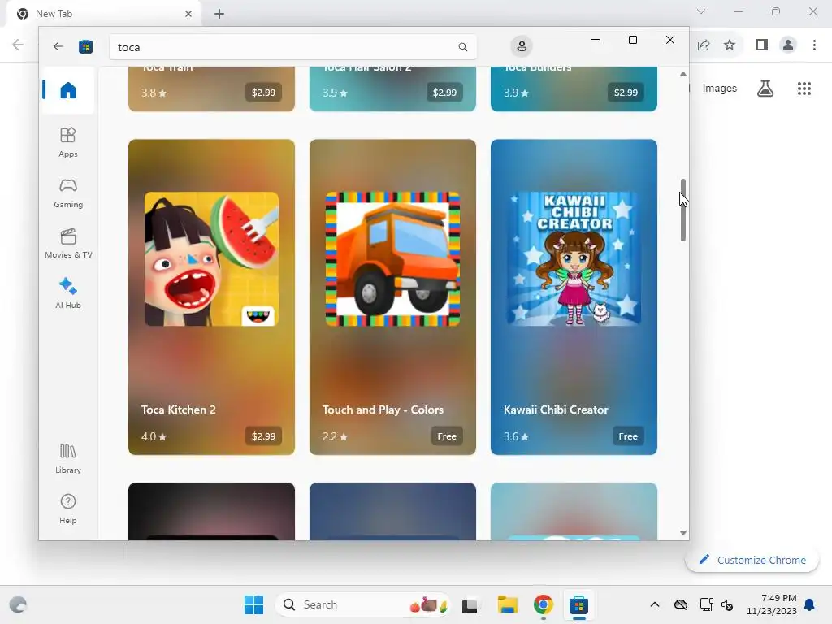Open the Library in sidebar
Image resolution: width=832 pixels, height=624 pixels.
(68, 458)
